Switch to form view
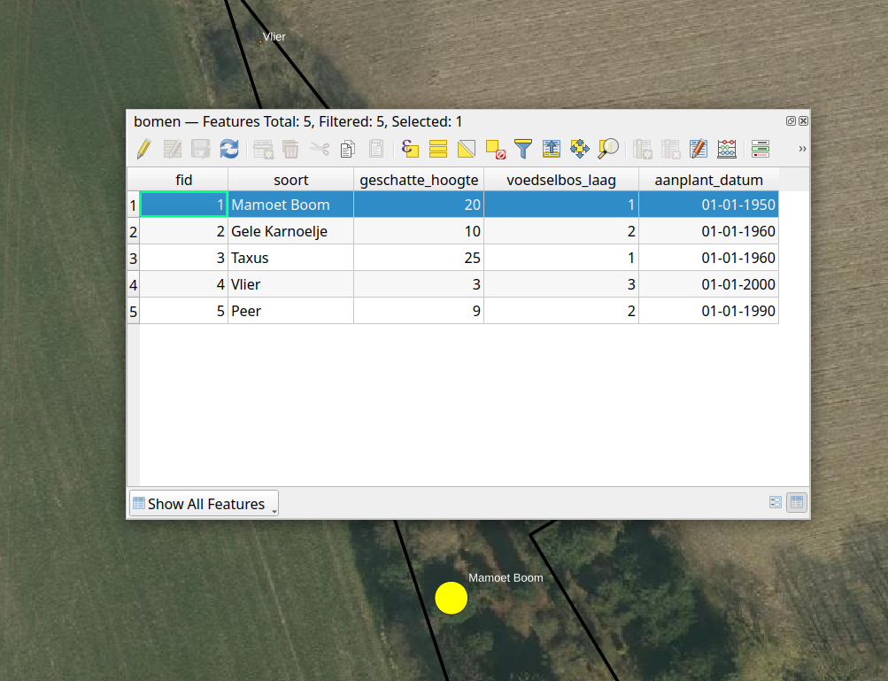 [x=776, y=502]
